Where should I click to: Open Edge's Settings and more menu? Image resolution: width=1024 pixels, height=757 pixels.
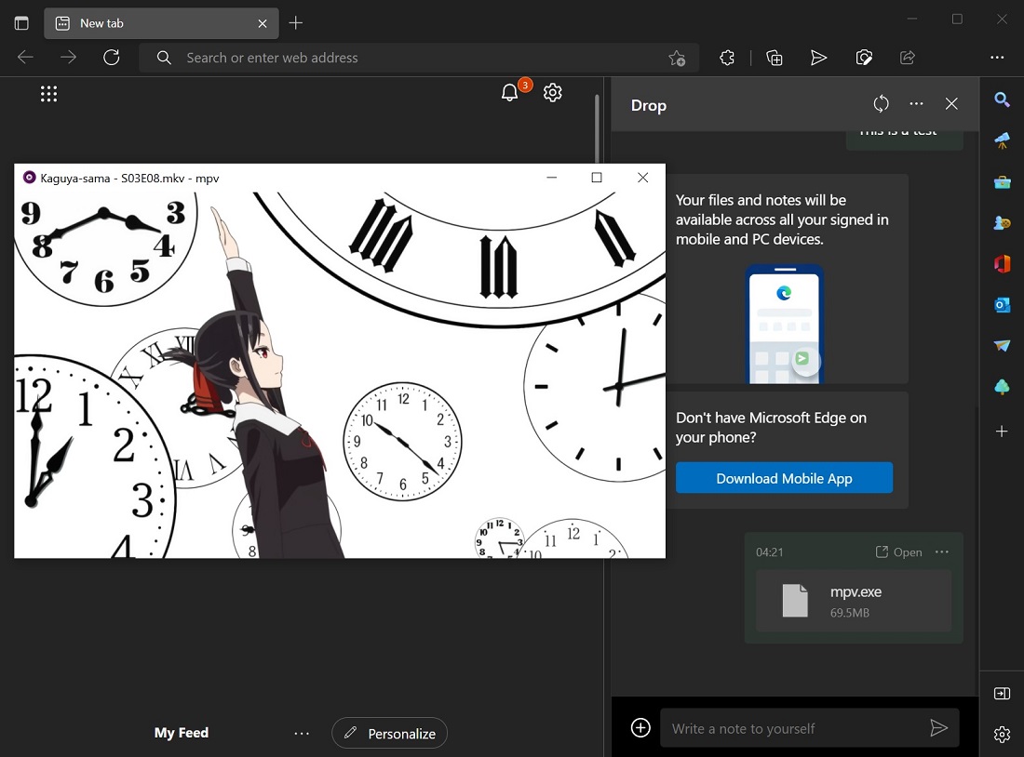coord(997,57)
